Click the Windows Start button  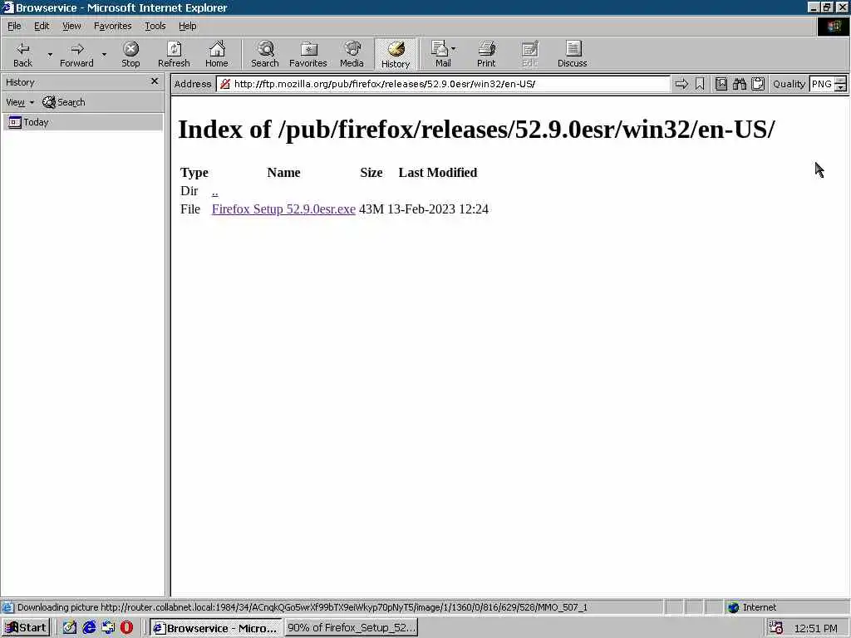(26, 628)
